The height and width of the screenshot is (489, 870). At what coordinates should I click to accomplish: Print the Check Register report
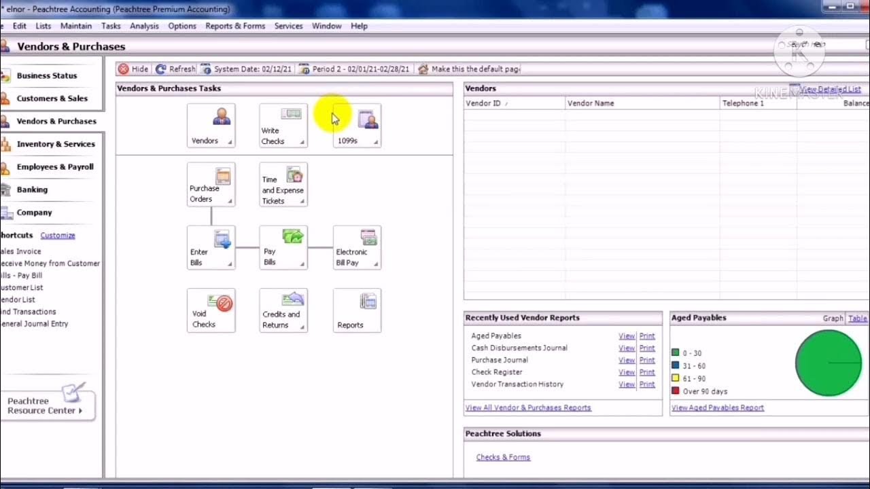(x=647, y=372)
